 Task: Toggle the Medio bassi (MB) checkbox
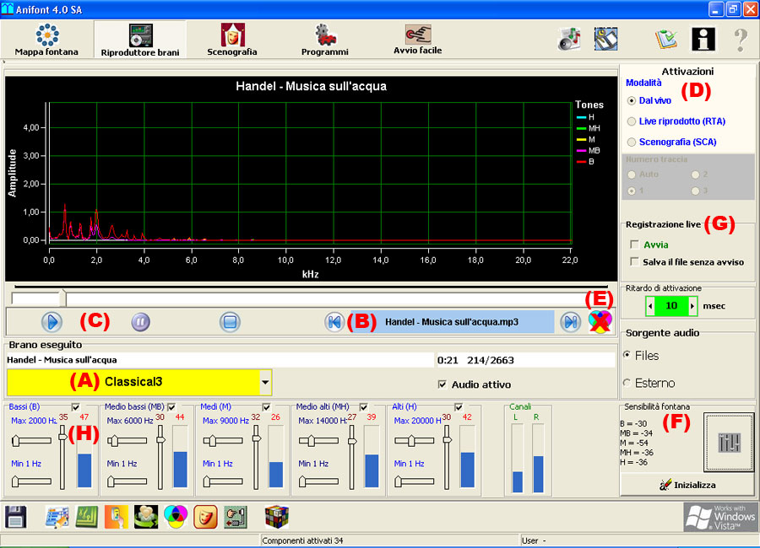click(171, 407)
